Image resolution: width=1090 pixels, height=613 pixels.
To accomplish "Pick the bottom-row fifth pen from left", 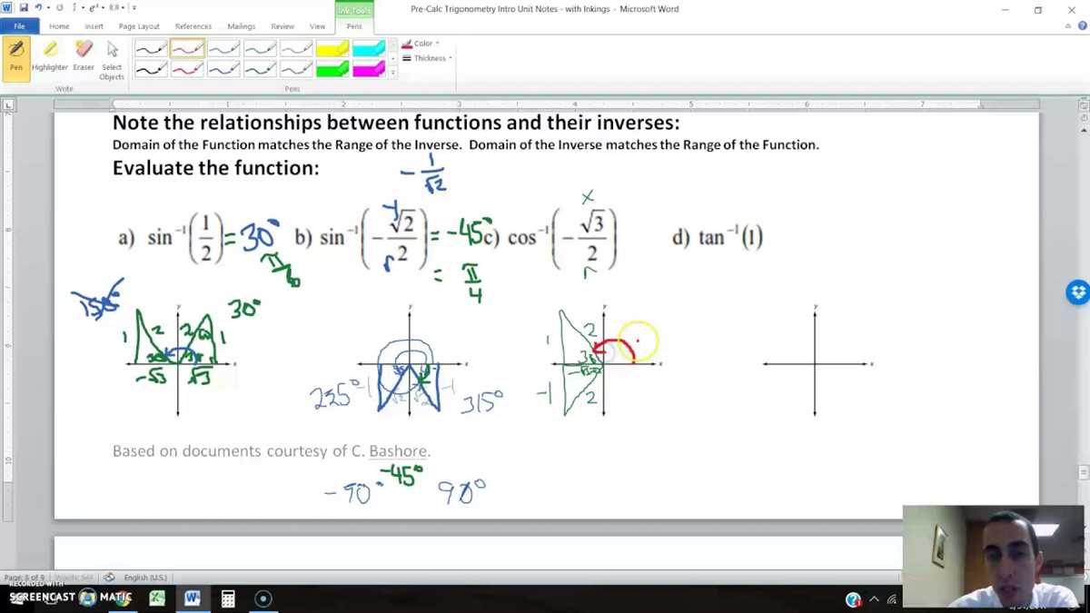I will [296, 68].
